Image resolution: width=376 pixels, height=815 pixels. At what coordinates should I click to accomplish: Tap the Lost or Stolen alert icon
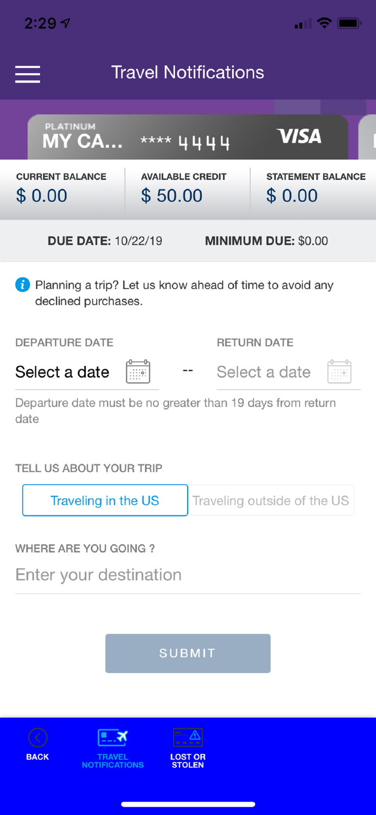(188, 737)
